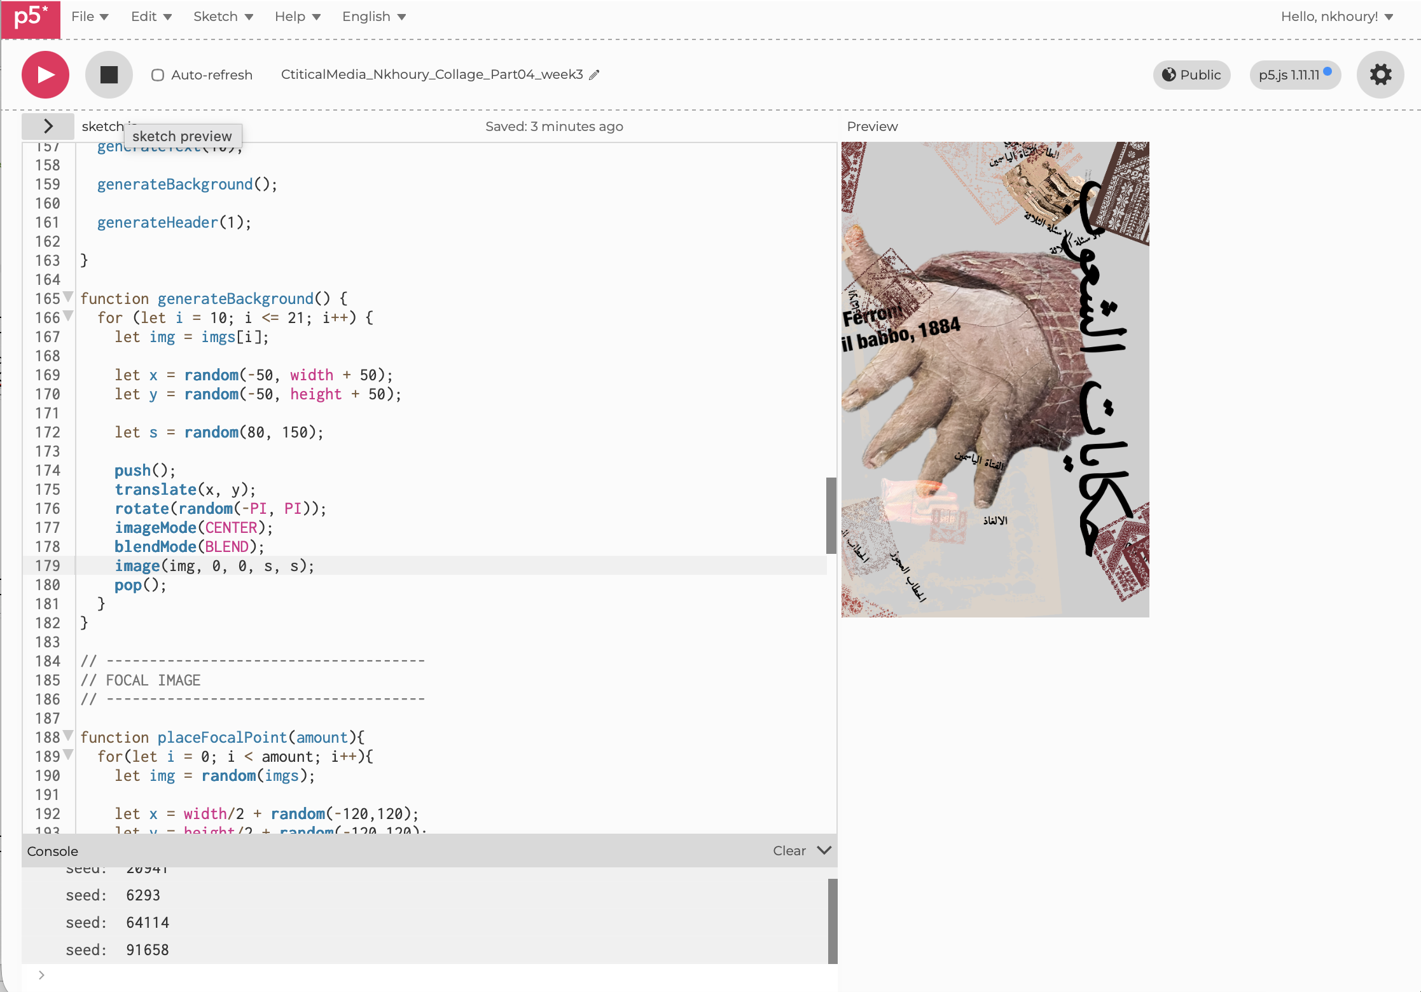
Task: Open the Help menu
Action: [298, 17]
